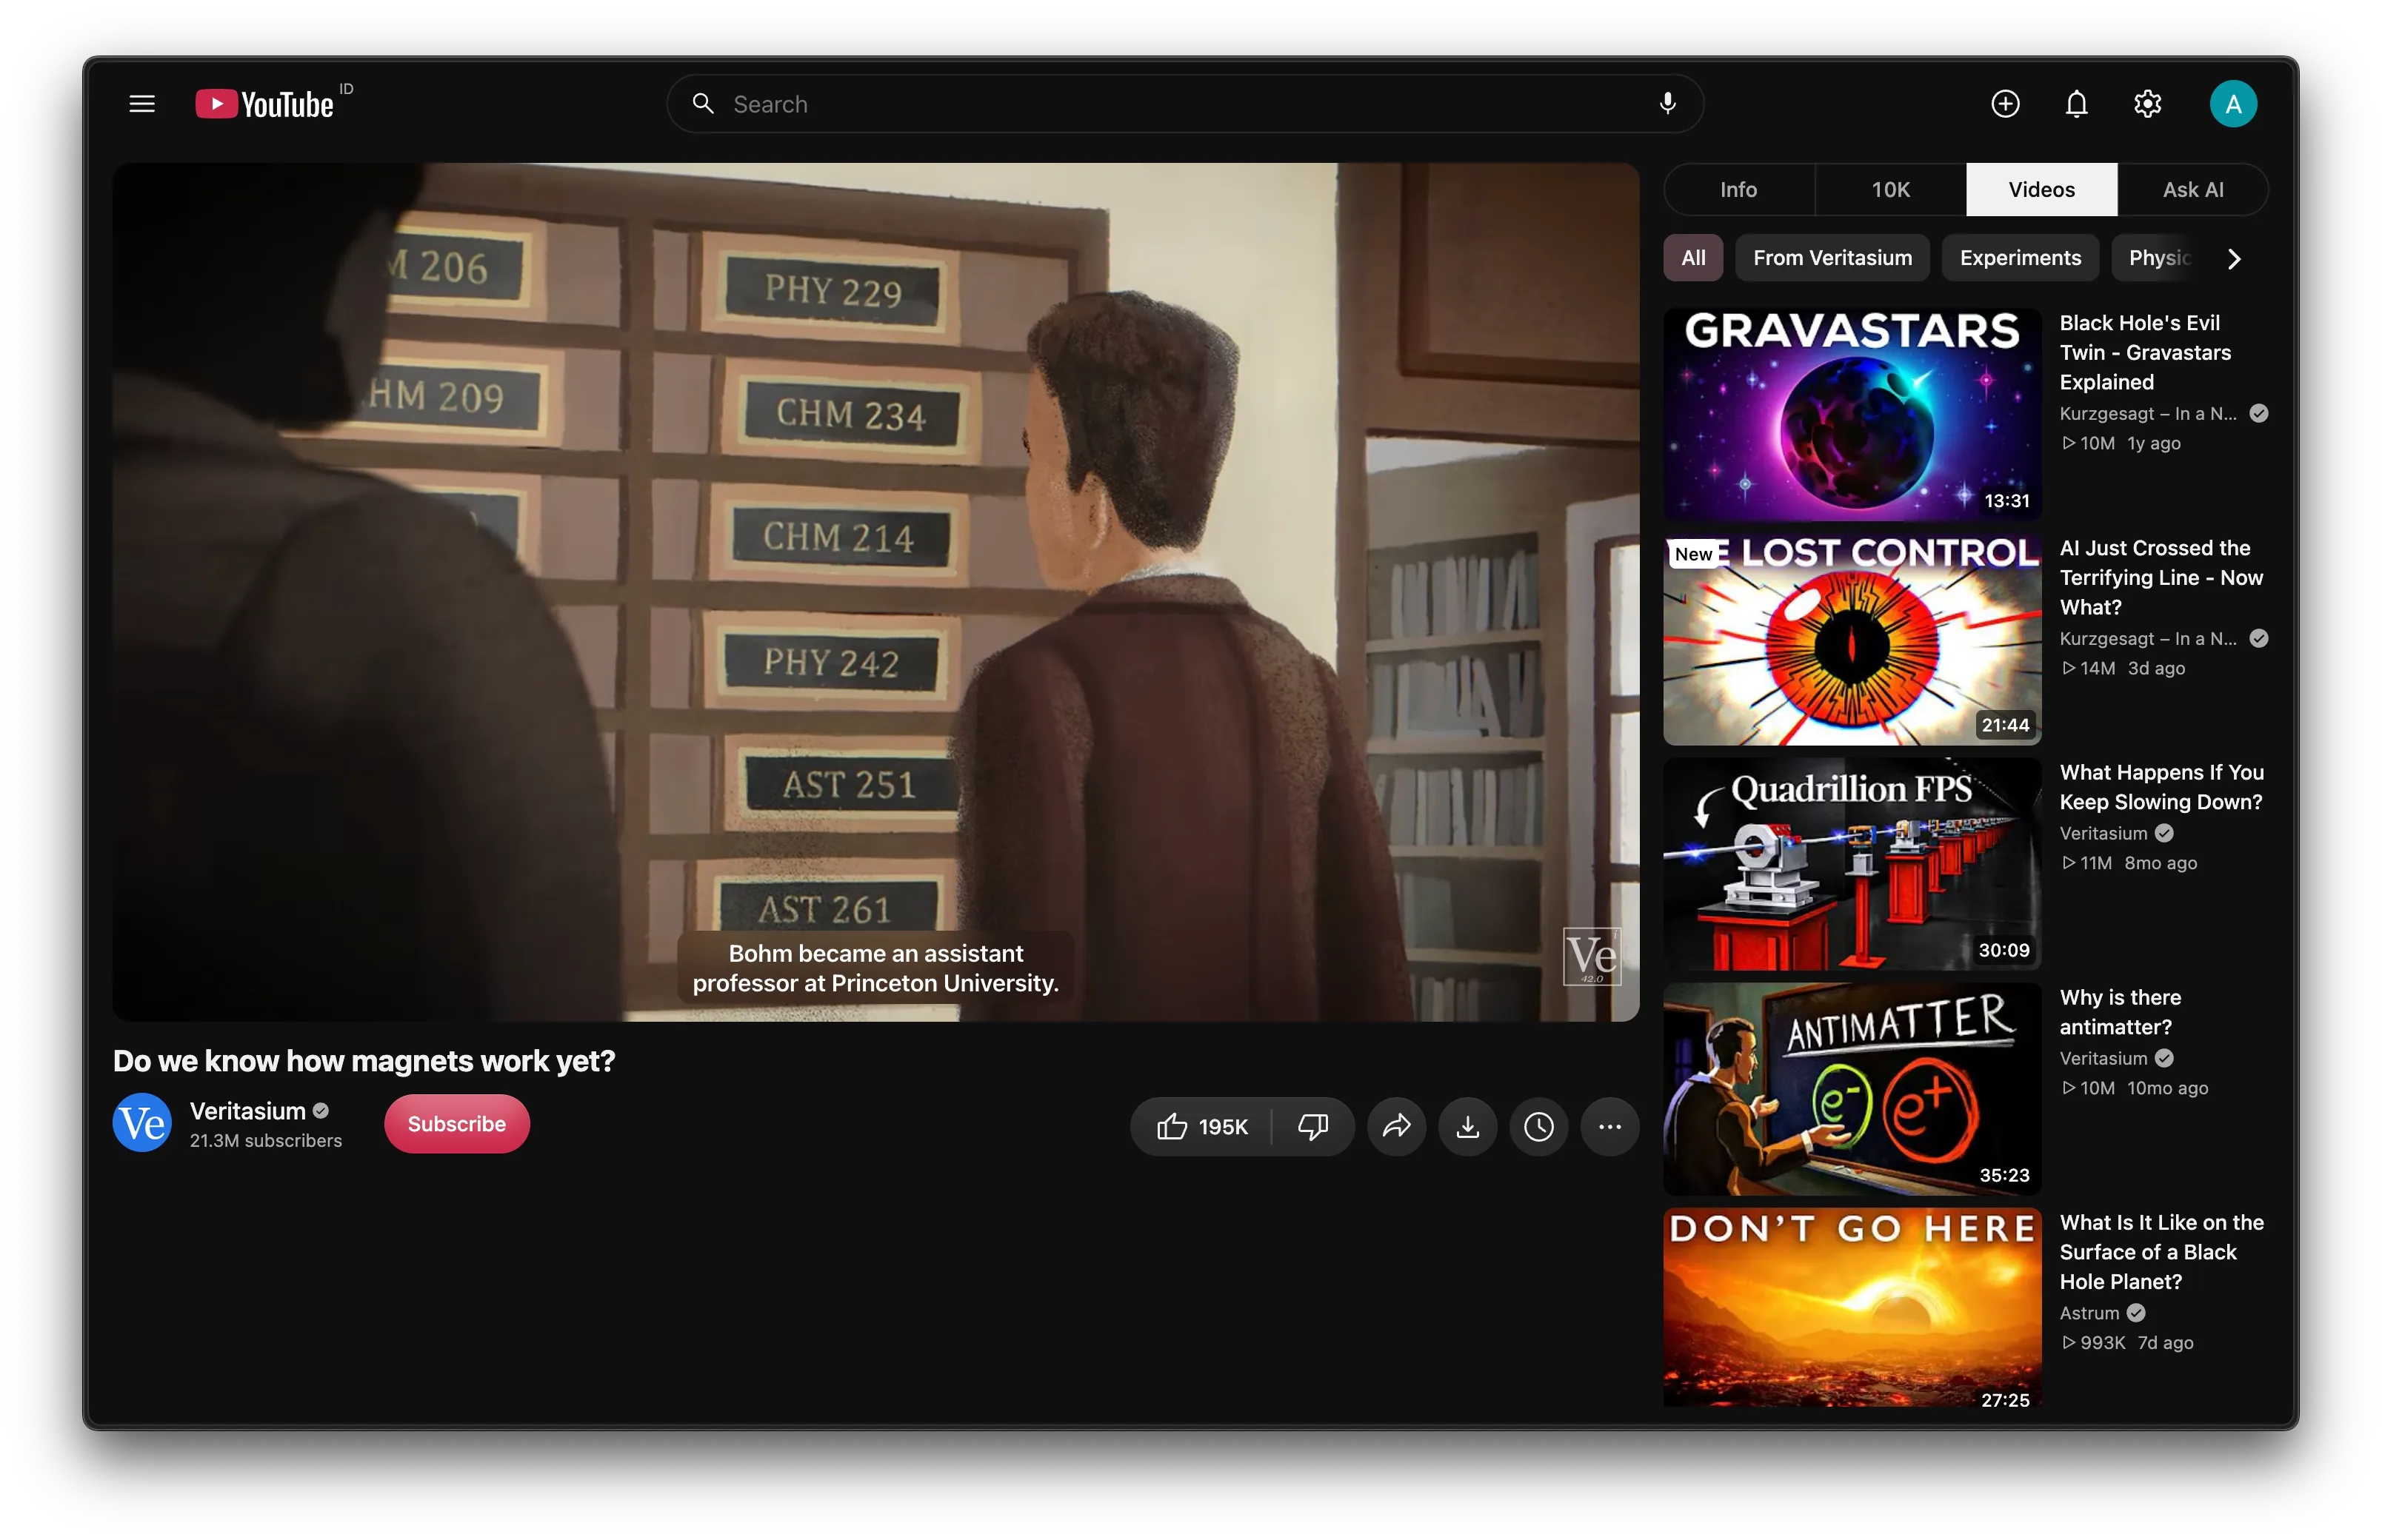Viewport: 2382px width, 1540px height.
Task: Open the Veritasium channel avatar
Action: [141, 1123]
